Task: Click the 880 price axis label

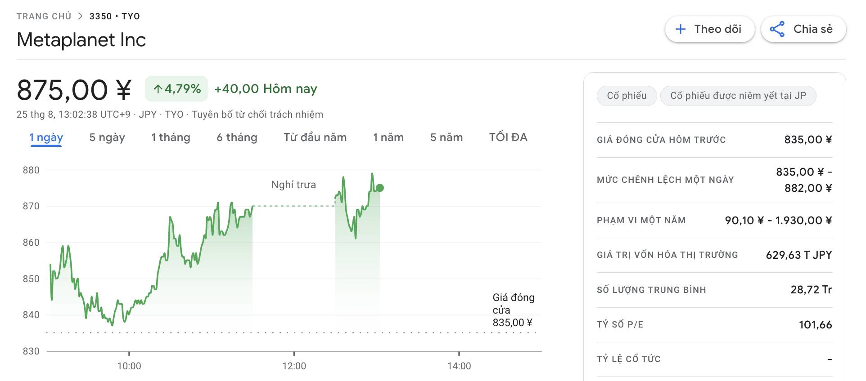Action: click(31, 170)
